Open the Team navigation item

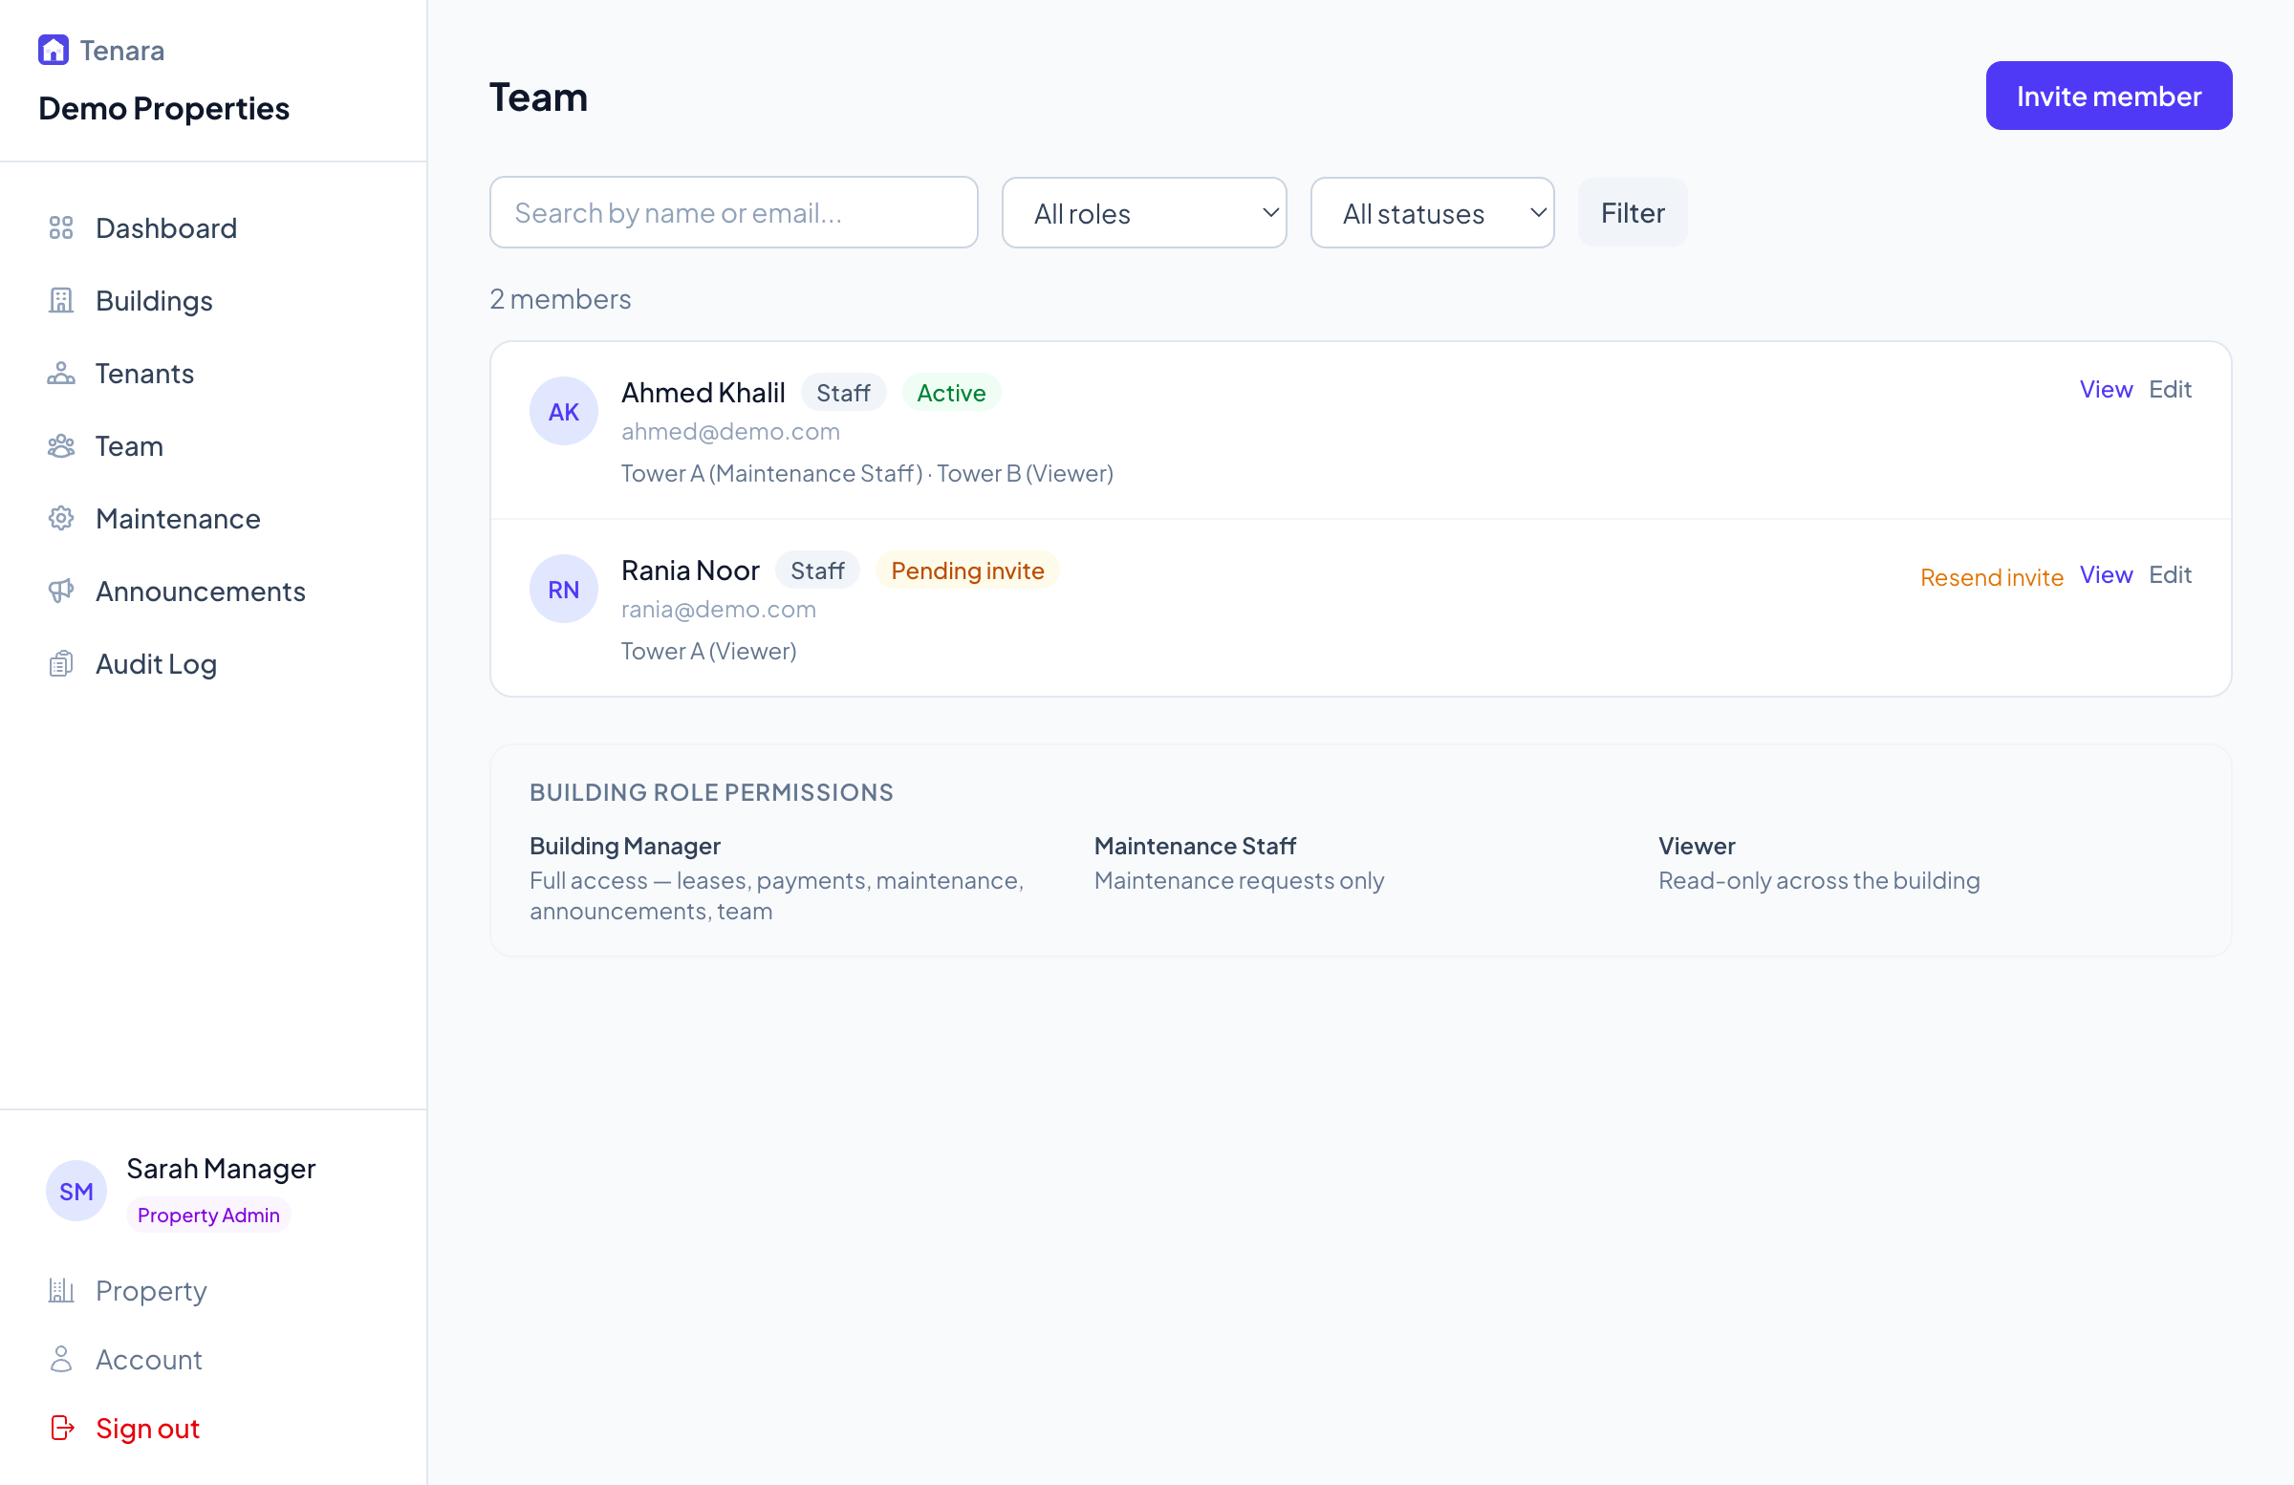129,445
